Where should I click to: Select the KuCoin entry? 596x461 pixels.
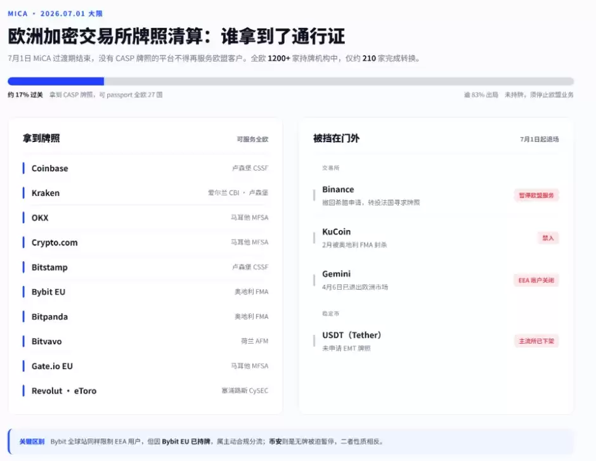[436, 238]
